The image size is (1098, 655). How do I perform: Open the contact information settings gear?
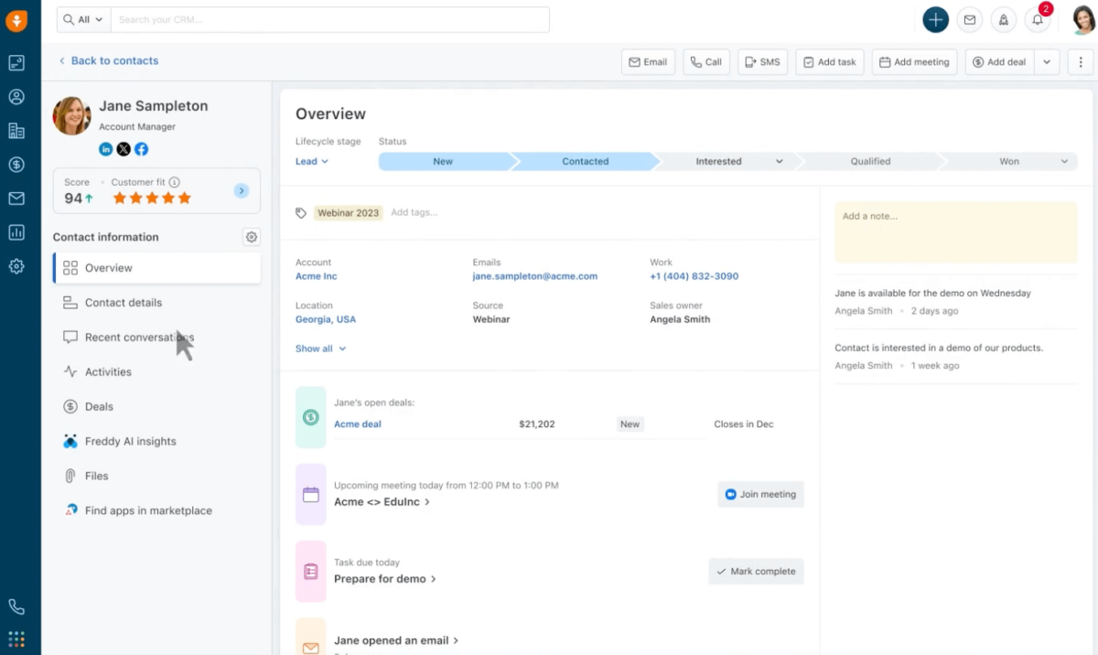point(252,237)
